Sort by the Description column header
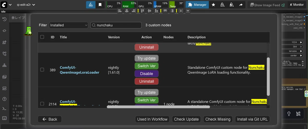The width and height of the screenshot is (308, 129). click(197, 37)
